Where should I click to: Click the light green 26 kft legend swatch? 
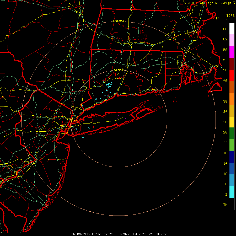232,145
